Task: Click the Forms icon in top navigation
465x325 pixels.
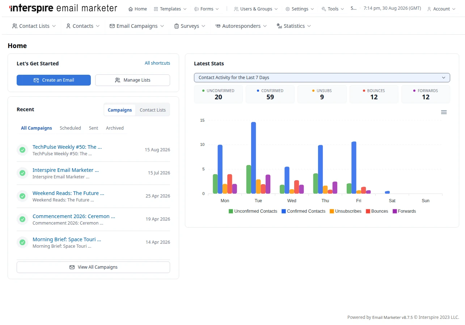Action: pyautogui.click(x=196, y=9)
